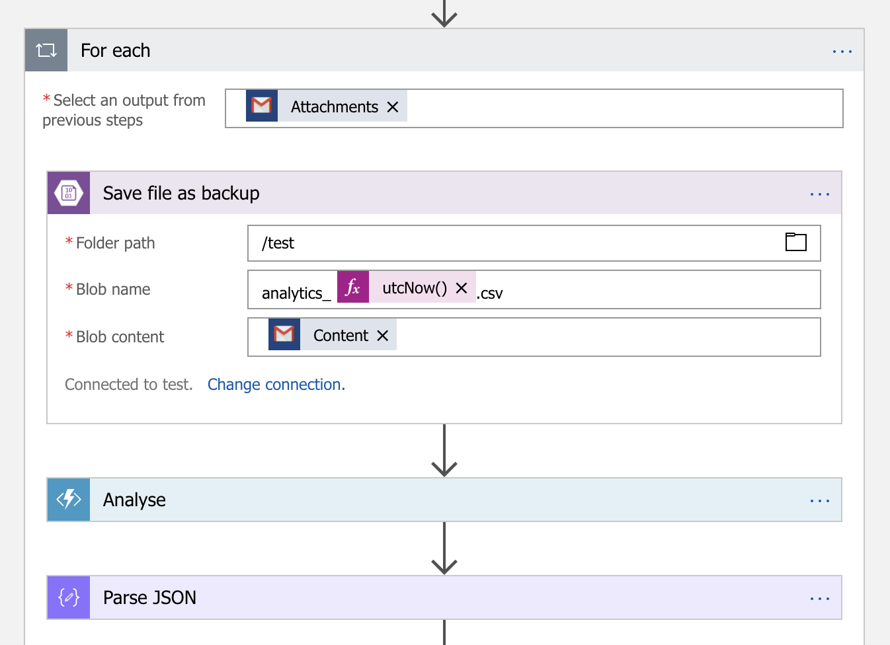Click the Analyse function icon
The image size is (890, 645).
coord(69,500)
